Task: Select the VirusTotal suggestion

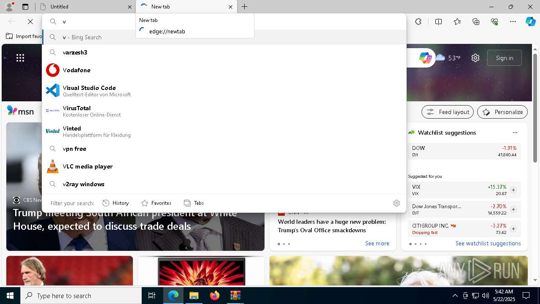Action: pos(224,111)
